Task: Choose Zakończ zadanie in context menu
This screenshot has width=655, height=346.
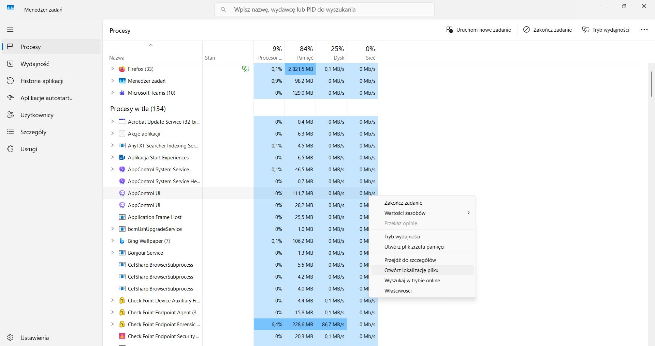Action: pyautogui.click(x=422, y=203)
